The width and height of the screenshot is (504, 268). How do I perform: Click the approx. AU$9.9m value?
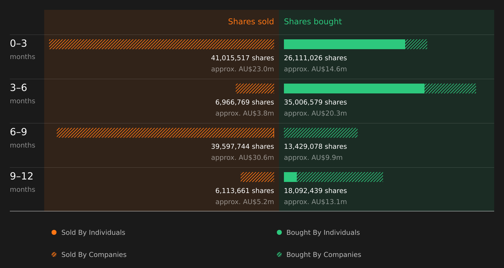point(313,158)
